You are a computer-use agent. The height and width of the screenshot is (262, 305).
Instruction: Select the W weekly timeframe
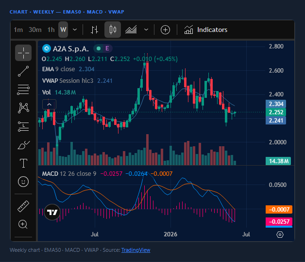63,30
